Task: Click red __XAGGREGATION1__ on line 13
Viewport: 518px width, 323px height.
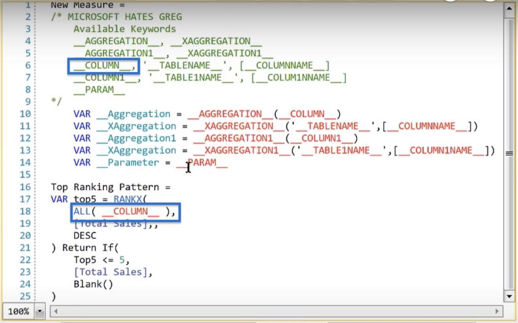Action: coord(242,151)
